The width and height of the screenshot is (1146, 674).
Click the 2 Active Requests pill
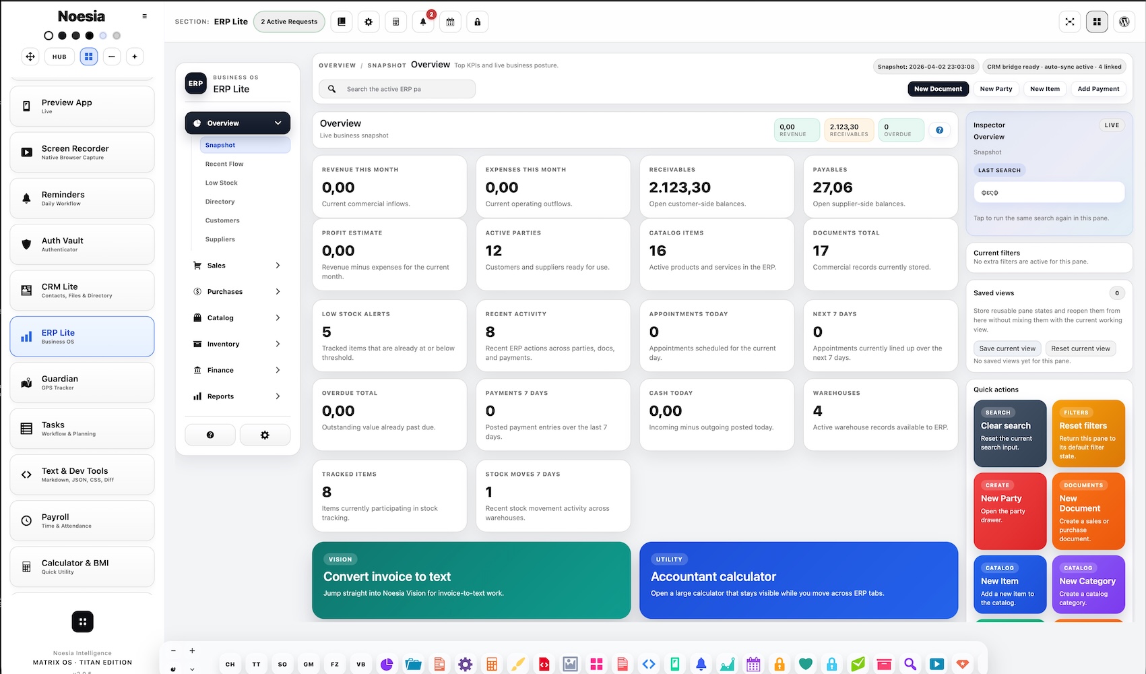point(289,22)
